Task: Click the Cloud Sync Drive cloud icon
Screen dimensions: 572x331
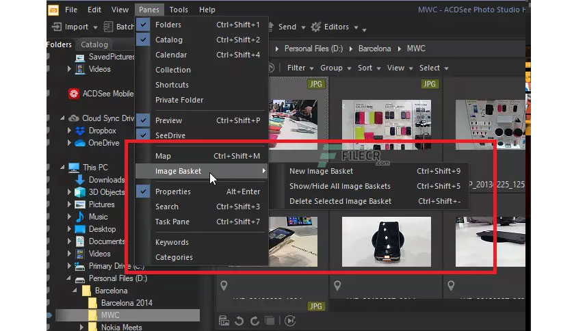Action: tap(74, 118)
